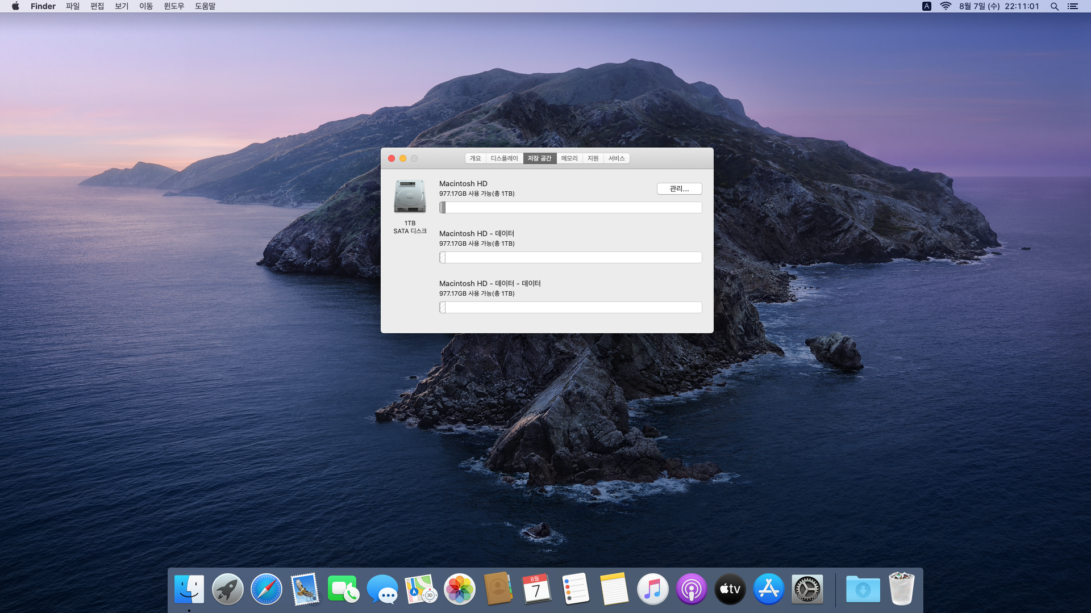Click the 관리... button

pyautogui.click(x=679, y=188)
